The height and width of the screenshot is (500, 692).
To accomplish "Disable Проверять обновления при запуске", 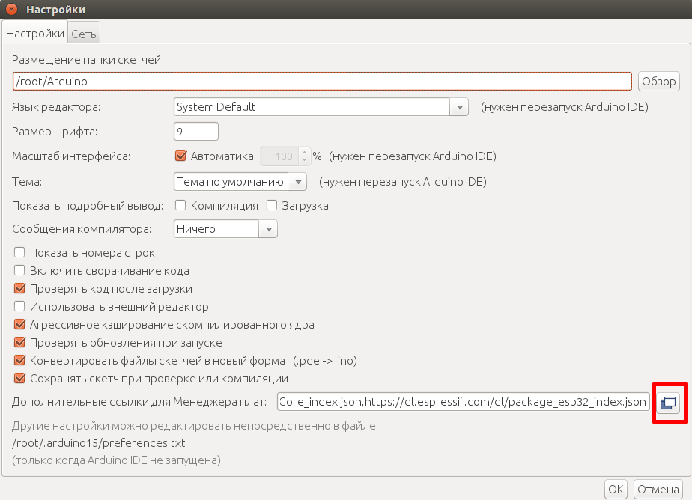I will coord(19,343).
